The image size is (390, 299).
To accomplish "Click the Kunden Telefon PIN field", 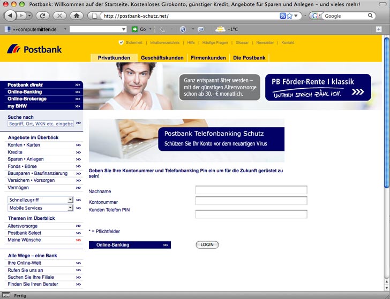I will (x=251, y=214).
